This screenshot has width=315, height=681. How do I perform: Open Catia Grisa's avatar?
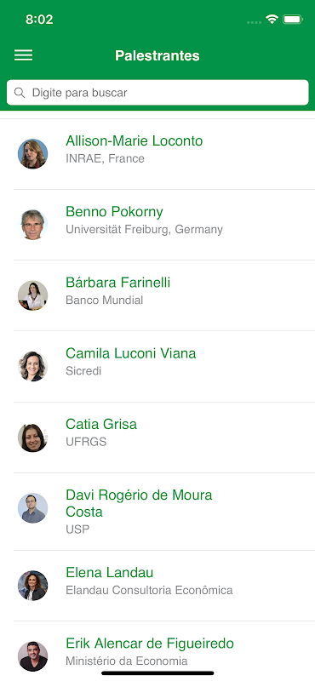pyautogui.click(x=32, y=438)
